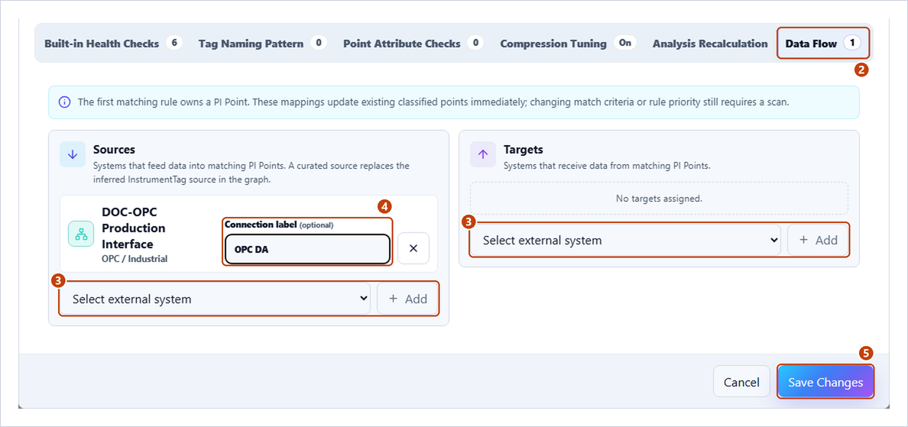Click the count badge 1 on Data Flow
908x427 pixels.
pos(852,43)
